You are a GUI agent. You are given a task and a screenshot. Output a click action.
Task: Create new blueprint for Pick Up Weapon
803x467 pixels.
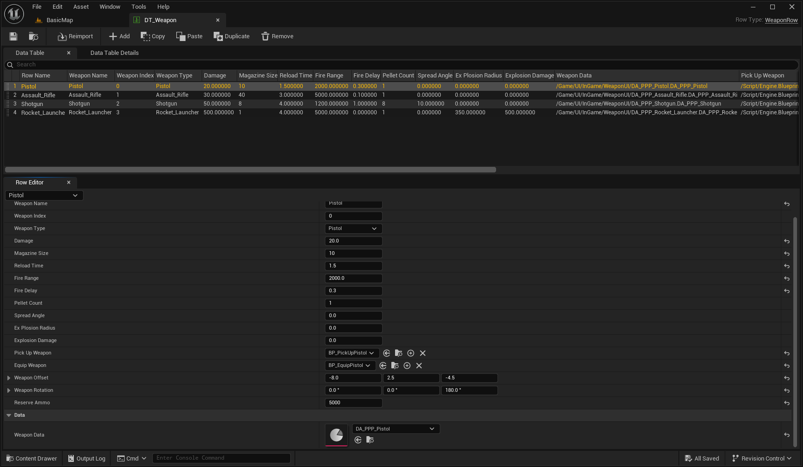pyautogui.click(x=411, y=353)
